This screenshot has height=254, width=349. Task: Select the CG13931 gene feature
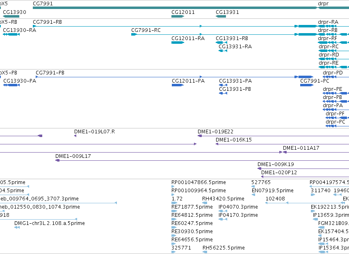click(221, 16)
